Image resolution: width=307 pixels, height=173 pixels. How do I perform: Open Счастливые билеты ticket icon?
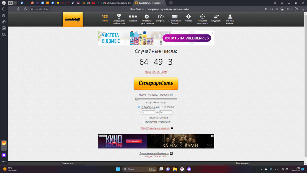[174, 17]
